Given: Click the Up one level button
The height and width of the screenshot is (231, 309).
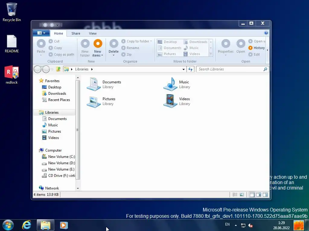Looking at the screenshot, I should pyautogui.click(x=58, y=69).
